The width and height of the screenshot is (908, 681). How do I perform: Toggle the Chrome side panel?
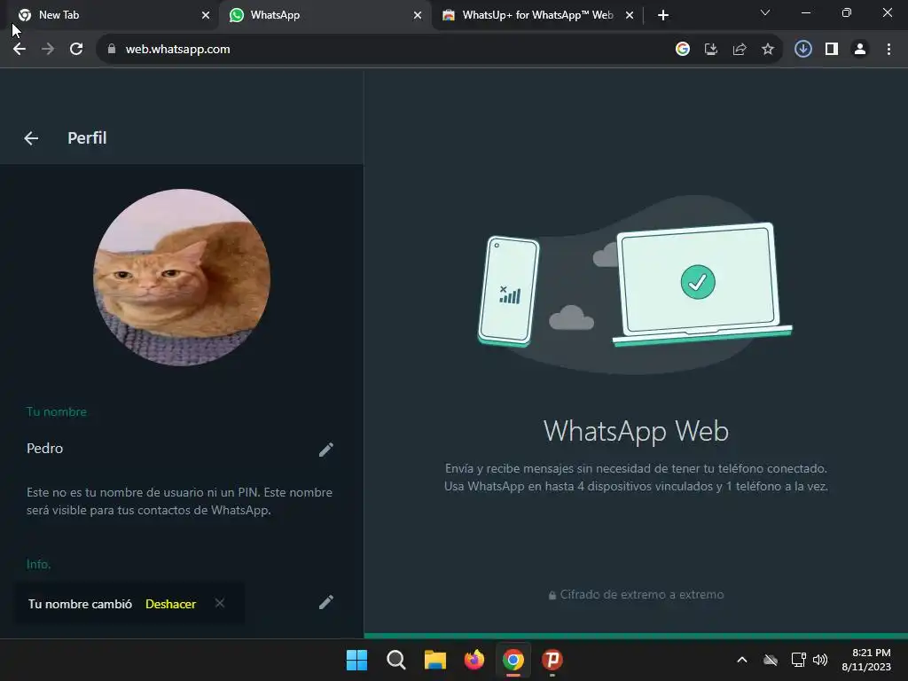pos(832,50)
